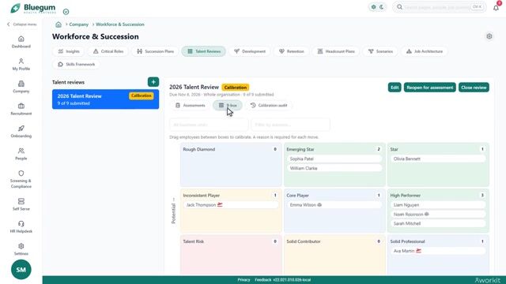Select Emma Wilson in Core Player
The image size is (506, 284).
334,205
